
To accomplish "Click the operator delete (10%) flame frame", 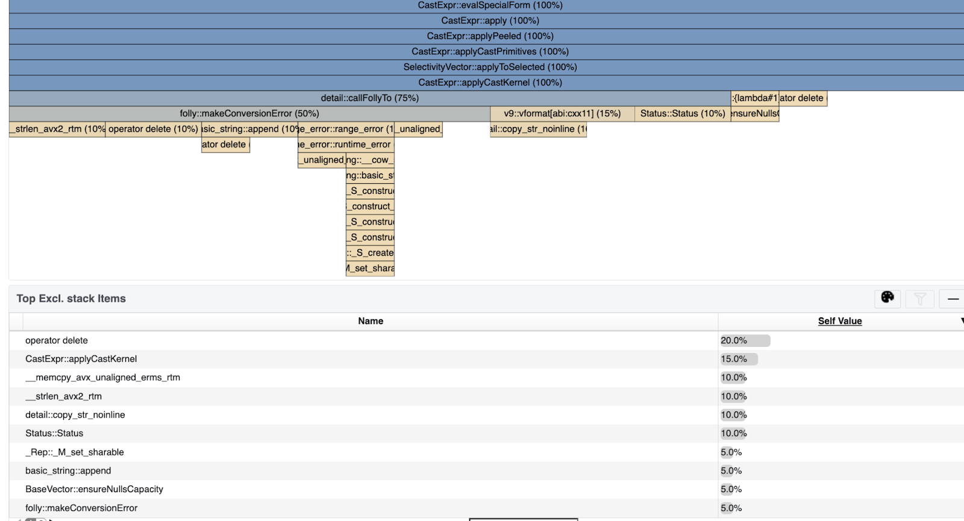I will click(x=153, y=129).
